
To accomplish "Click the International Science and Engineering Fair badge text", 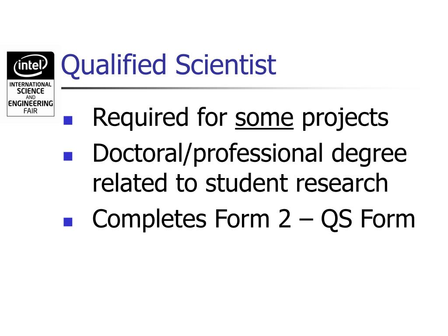I will click(x=31, y=98).
